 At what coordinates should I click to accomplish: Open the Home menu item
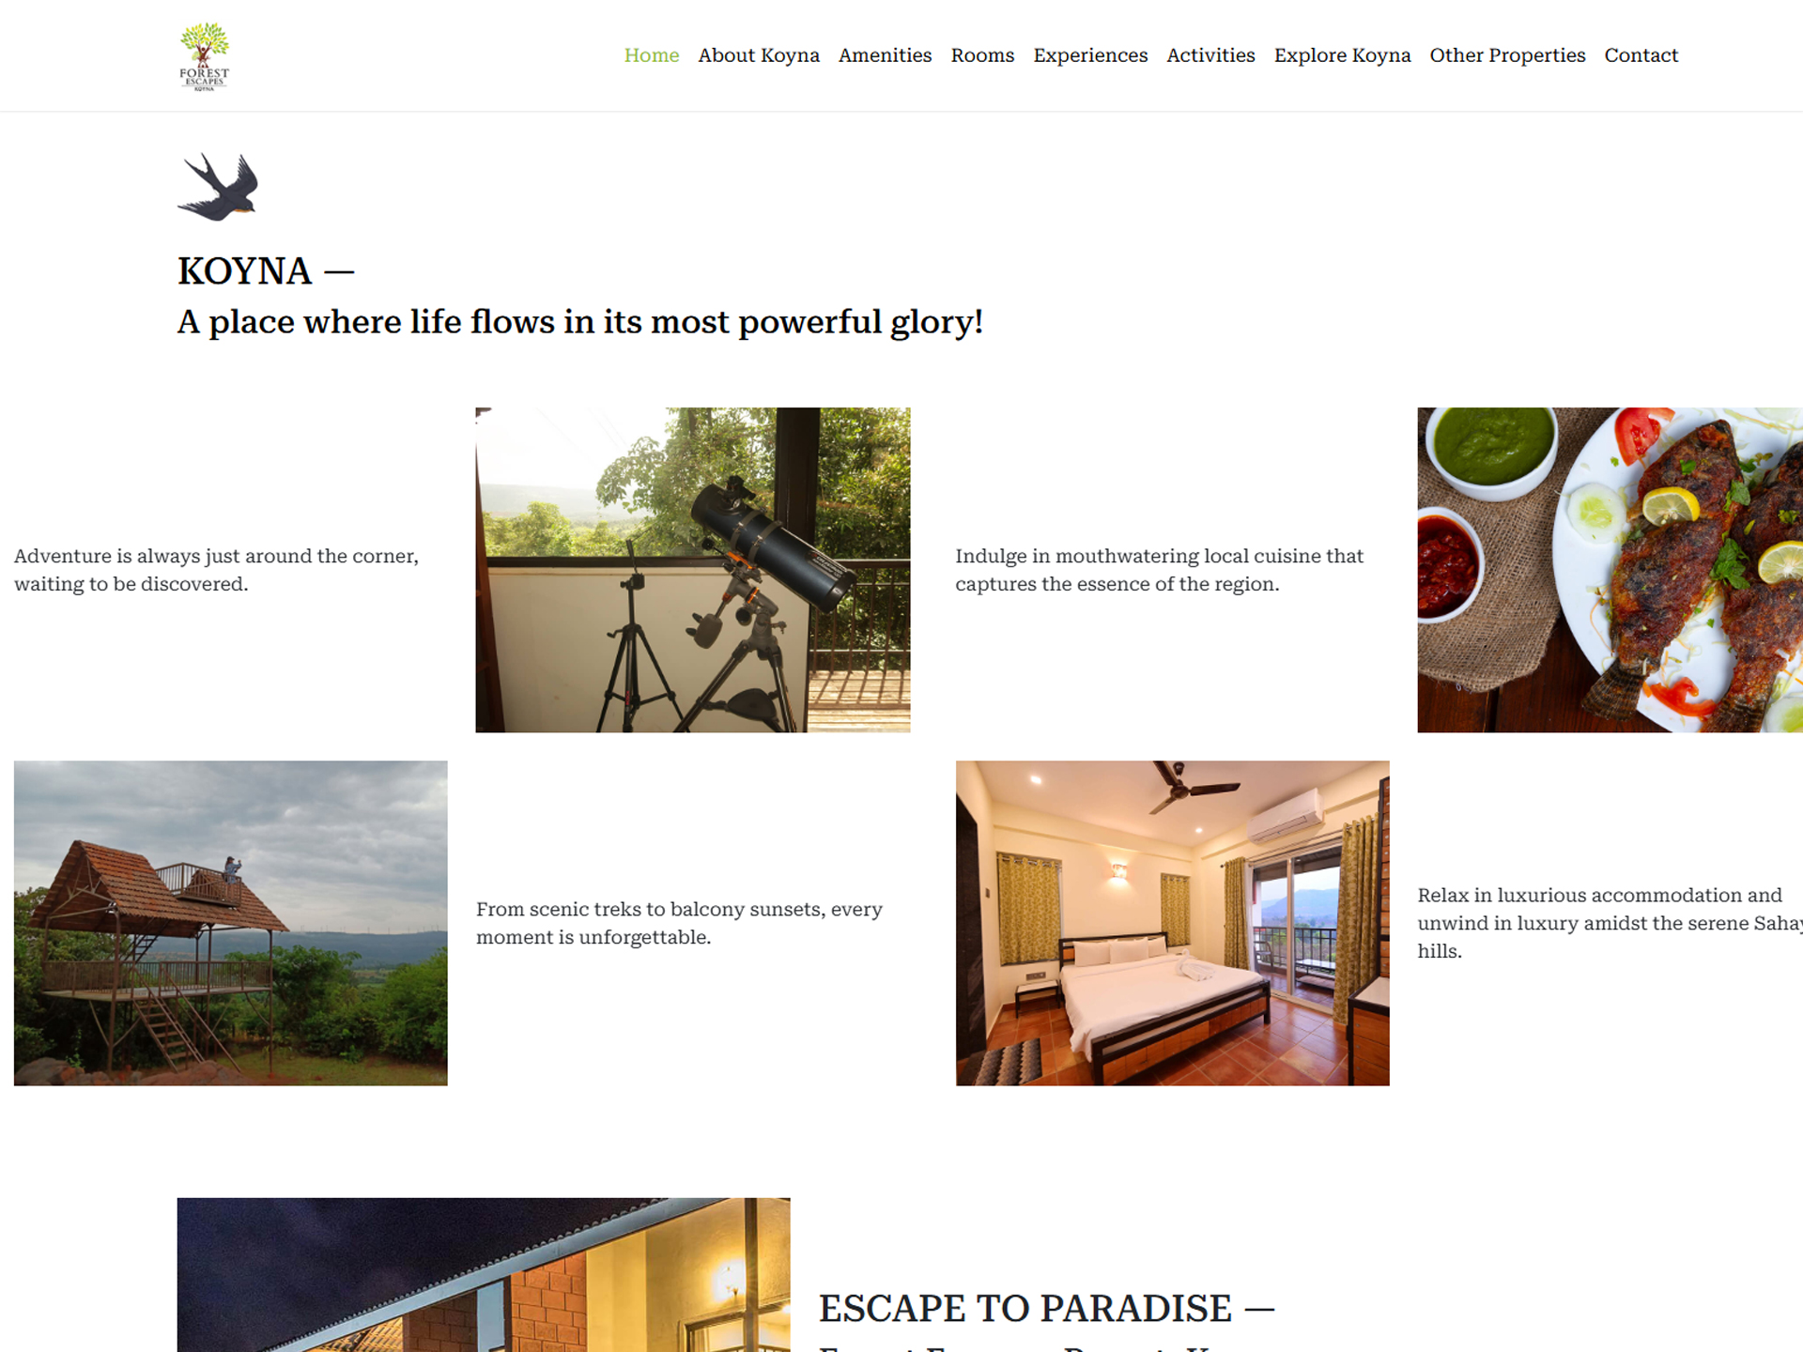[x=652, y=55]
